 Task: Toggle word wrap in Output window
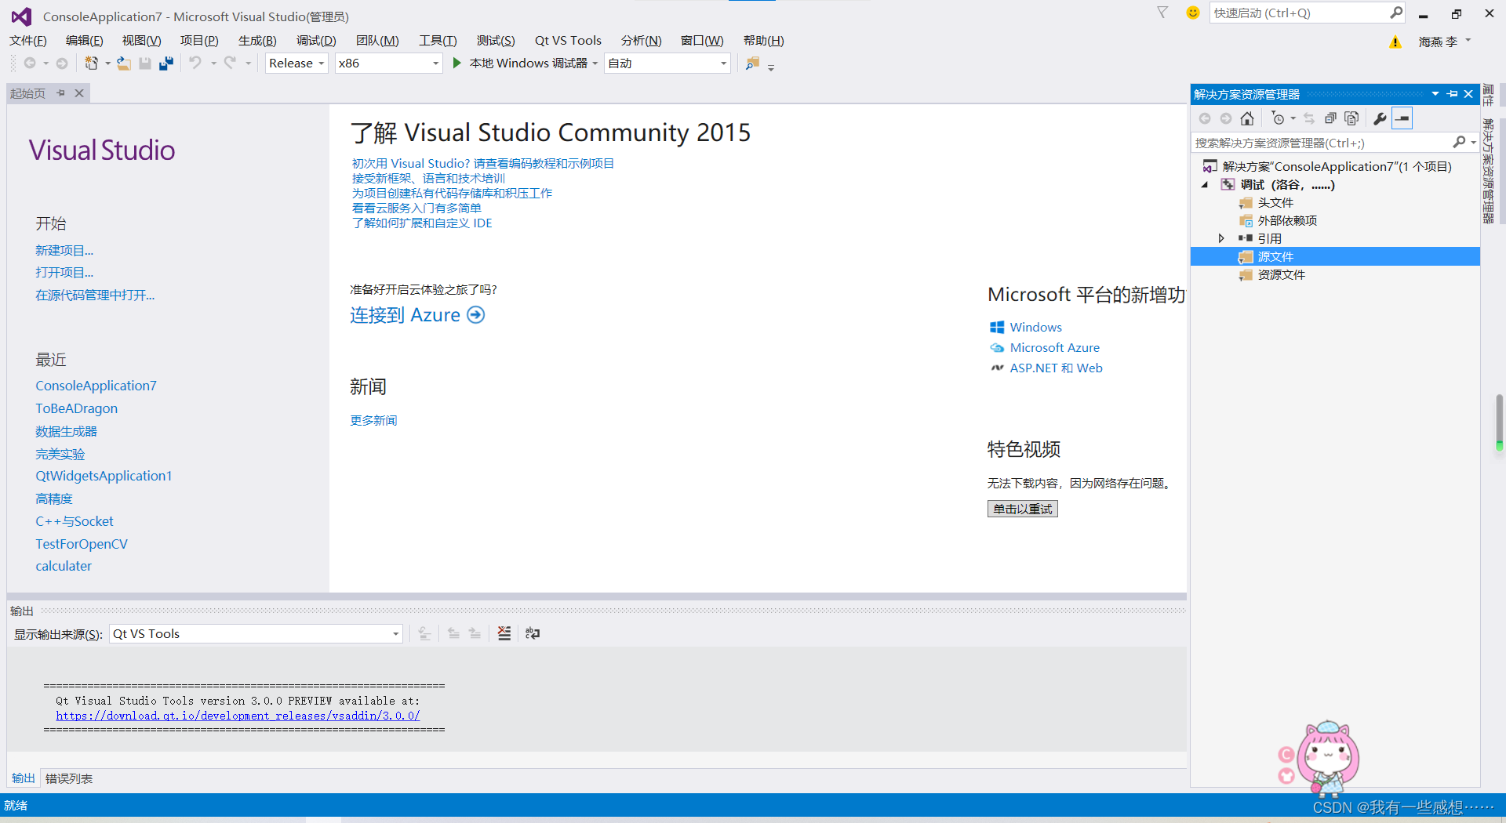pos(533,633)
